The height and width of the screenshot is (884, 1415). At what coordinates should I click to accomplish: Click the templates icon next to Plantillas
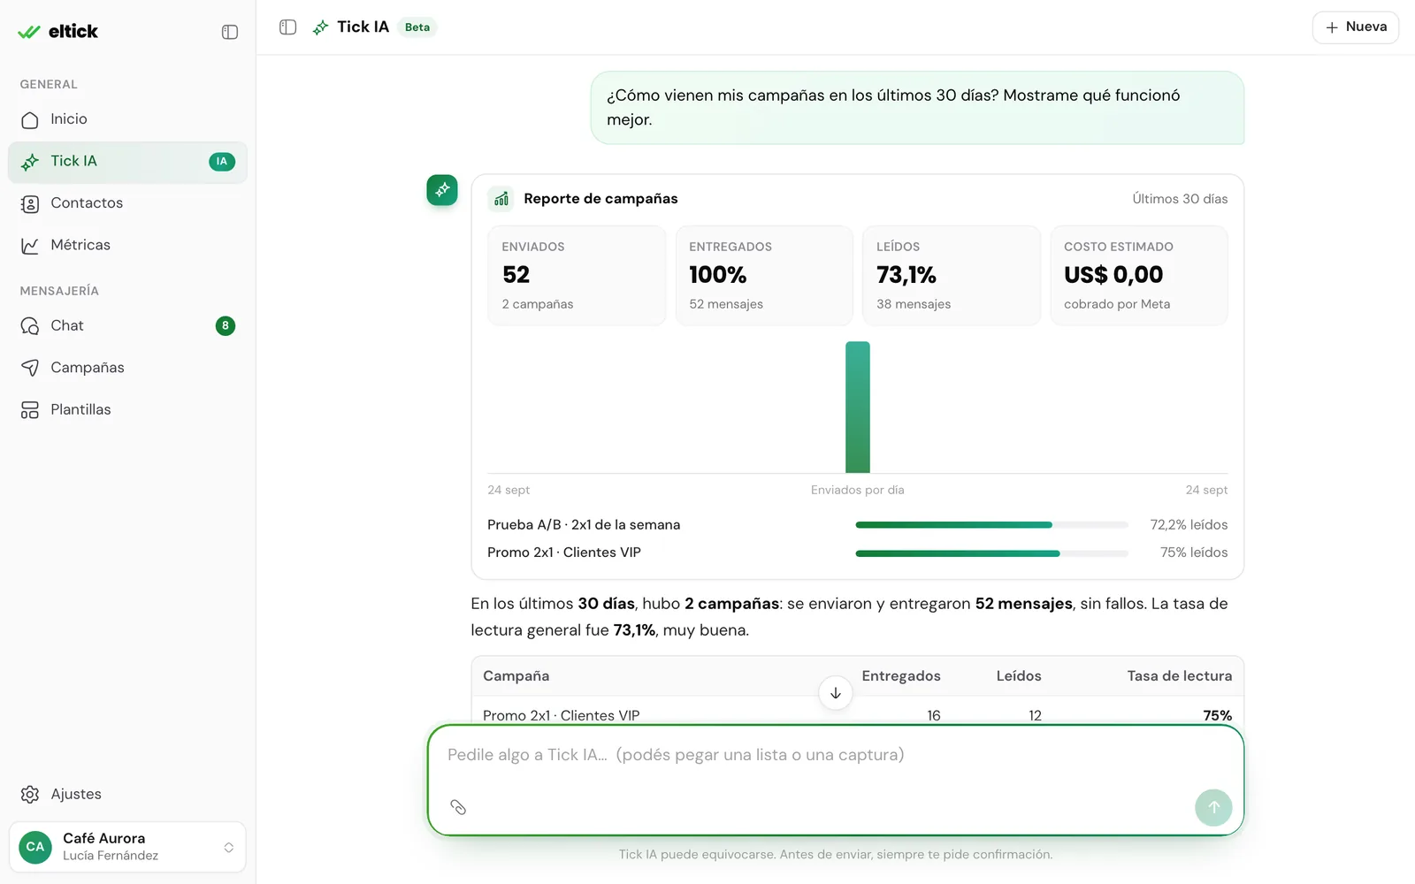[30, 410]
